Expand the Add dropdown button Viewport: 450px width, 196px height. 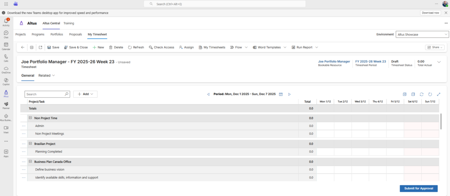(85, 94)
